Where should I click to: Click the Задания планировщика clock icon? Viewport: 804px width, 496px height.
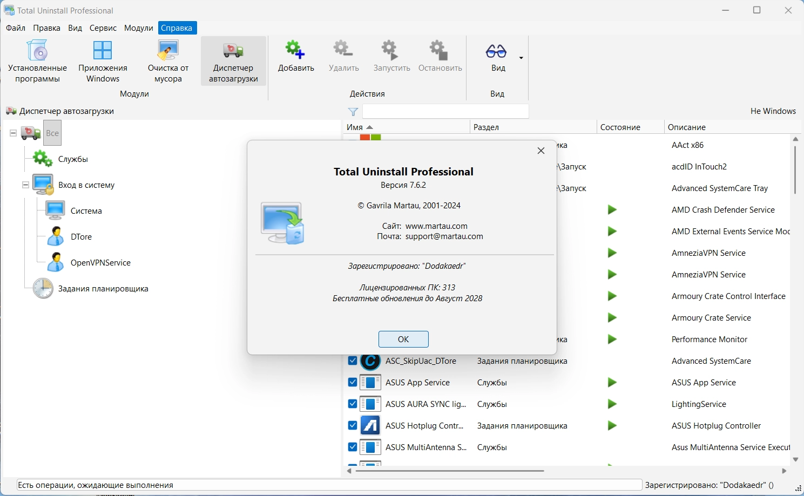[x=43, y=288]
